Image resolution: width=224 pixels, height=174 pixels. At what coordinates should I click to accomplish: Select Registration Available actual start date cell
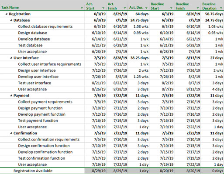[x=96, y=171]
